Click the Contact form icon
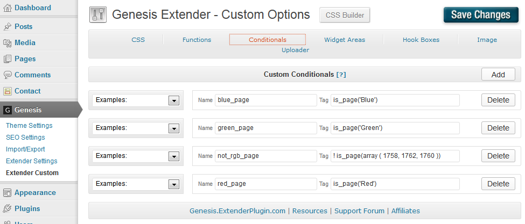 7,91
